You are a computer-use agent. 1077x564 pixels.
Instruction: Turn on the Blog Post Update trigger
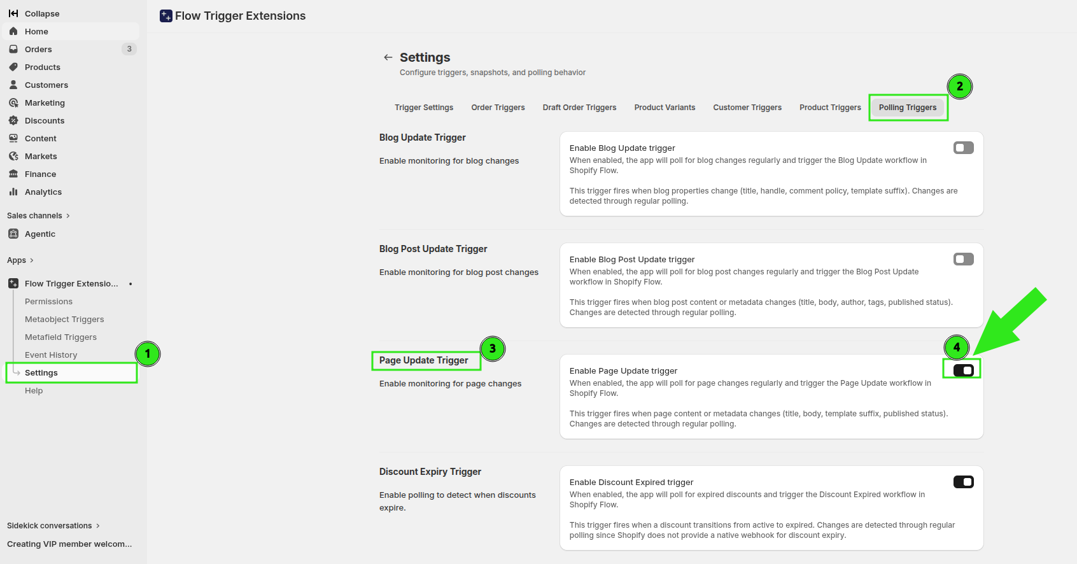964,259
